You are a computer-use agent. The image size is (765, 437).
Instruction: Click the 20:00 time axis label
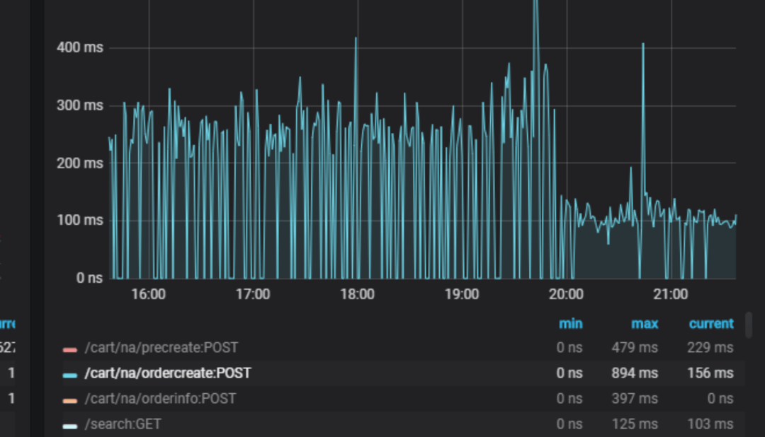point(566,294)
